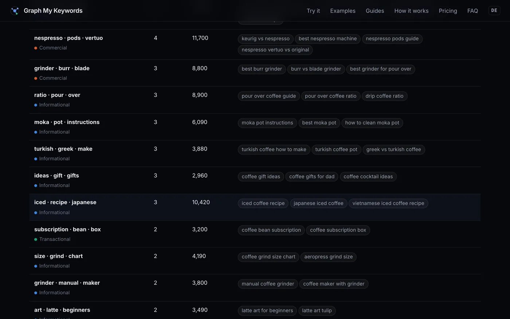The width and height of the screenshot is (510, 319).
Task: Select the drip coffee ratio chip
Action: [384, 96]
